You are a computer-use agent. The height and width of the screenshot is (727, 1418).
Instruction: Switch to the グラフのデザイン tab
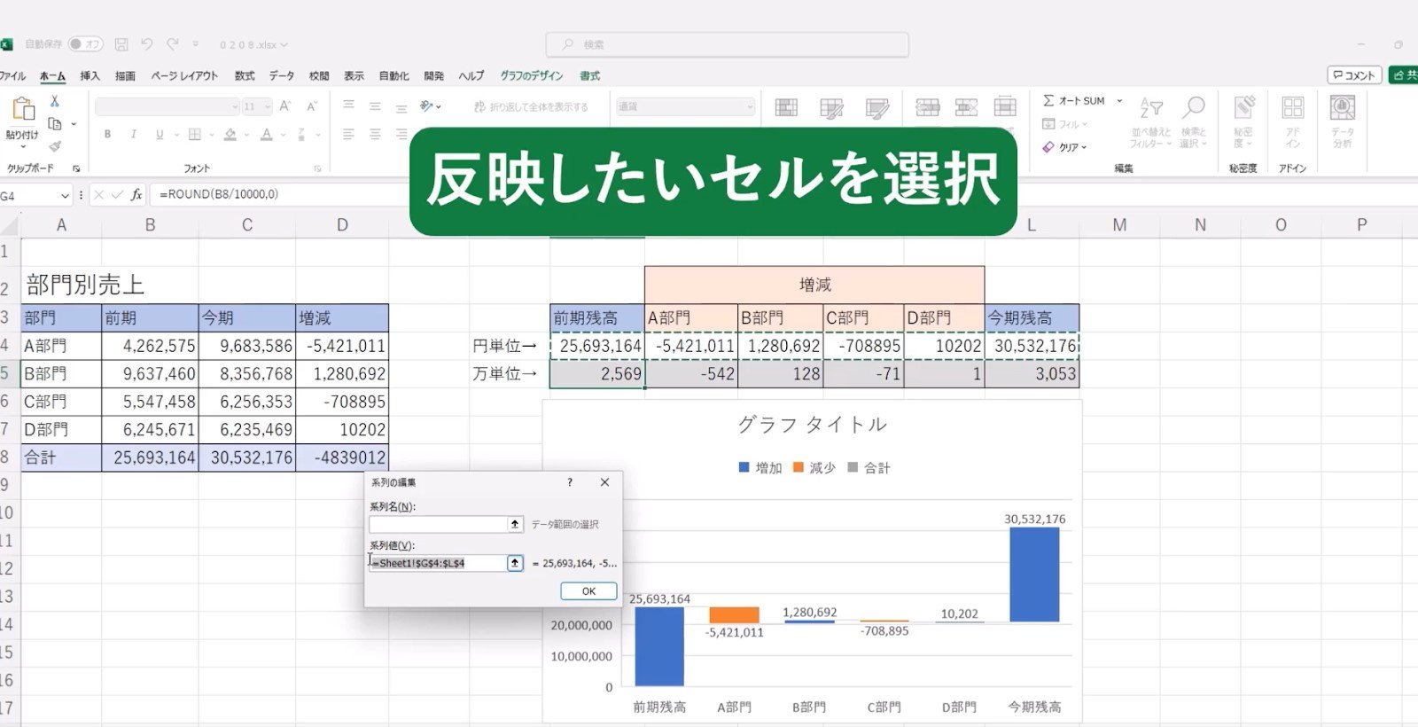coord(532,76)
